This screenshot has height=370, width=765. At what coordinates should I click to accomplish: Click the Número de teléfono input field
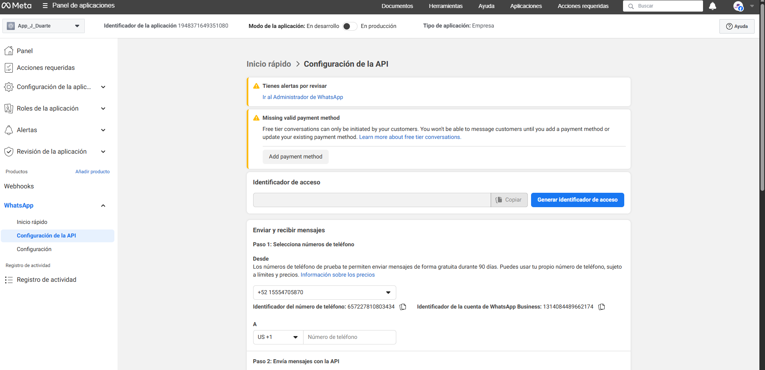[350, 337]
